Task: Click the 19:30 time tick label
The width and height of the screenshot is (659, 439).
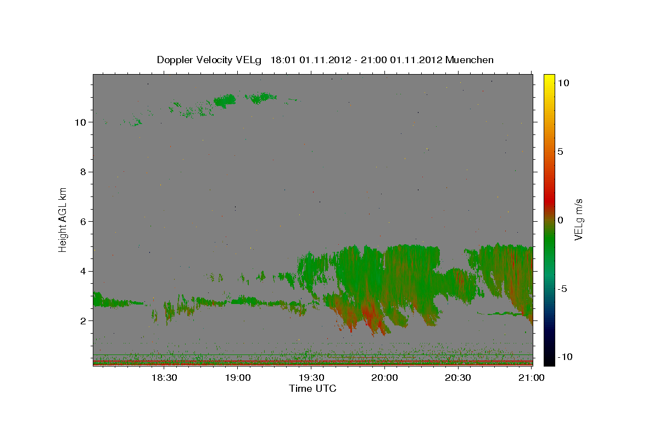Action: [x=311, y=378]
